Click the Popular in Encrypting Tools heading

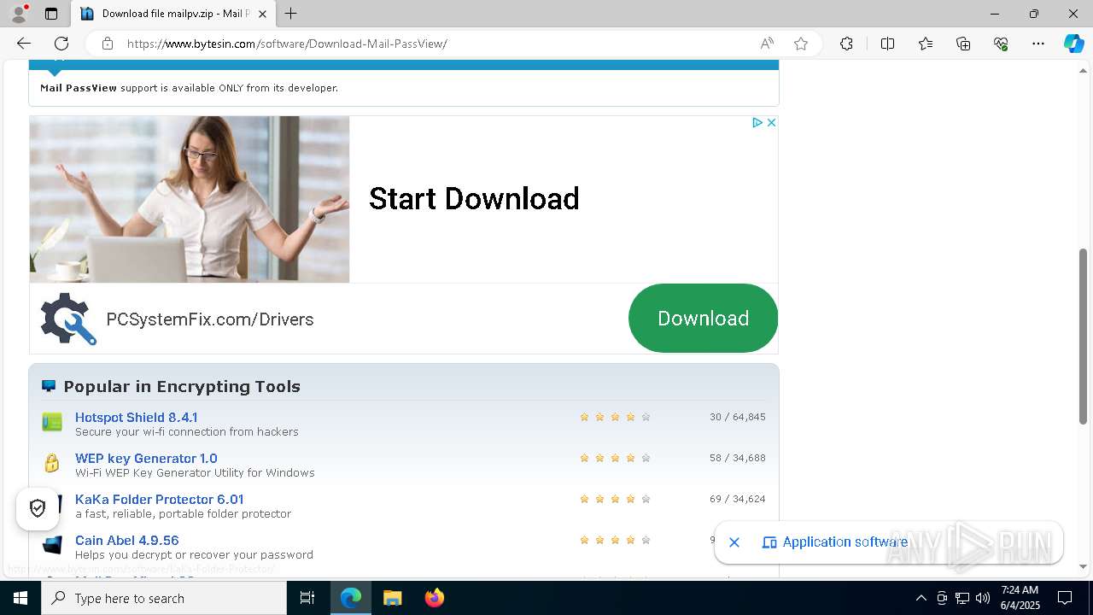coord(182,387)
